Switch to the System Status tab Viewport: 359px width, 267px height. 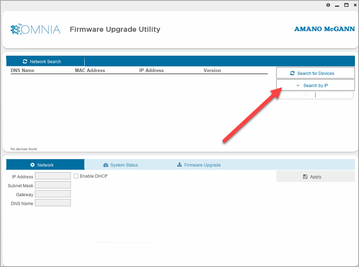point(121,165)
